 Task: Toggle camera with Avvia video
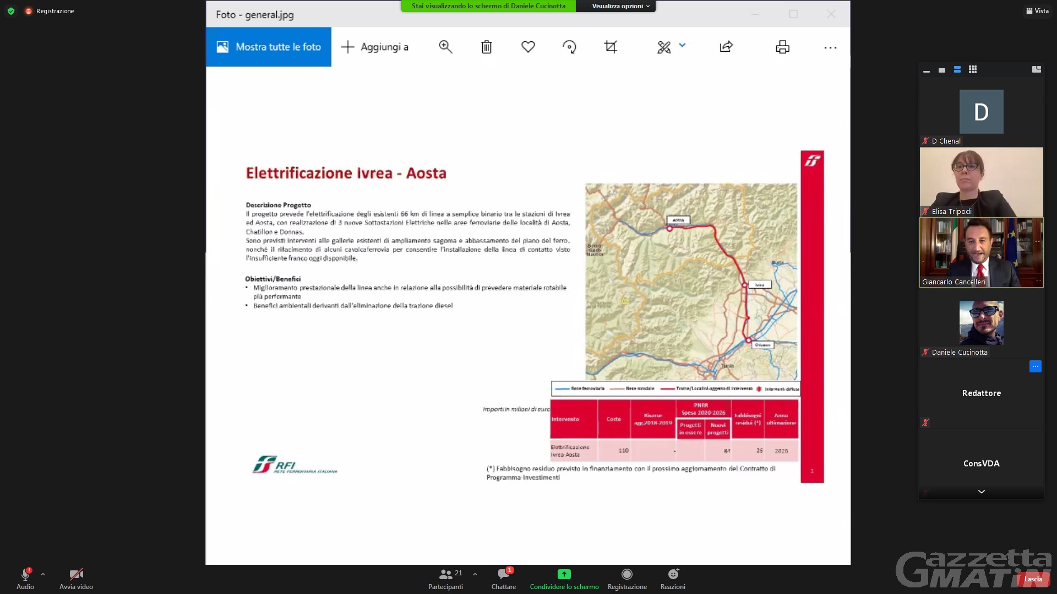76,579
